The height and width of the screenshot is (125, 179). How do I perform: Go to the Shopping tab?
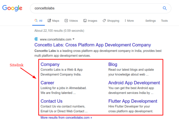[x=111, y=21]
